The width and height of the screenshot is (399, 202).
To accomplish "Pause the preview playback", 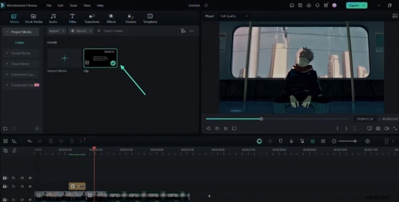I will 225,128.
